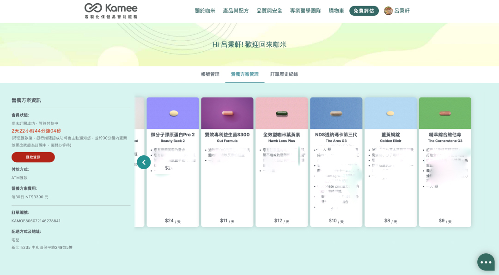Click The Ares G3 capsule image
The width and height of the screenshot is (499, 275).
(336, 113)
